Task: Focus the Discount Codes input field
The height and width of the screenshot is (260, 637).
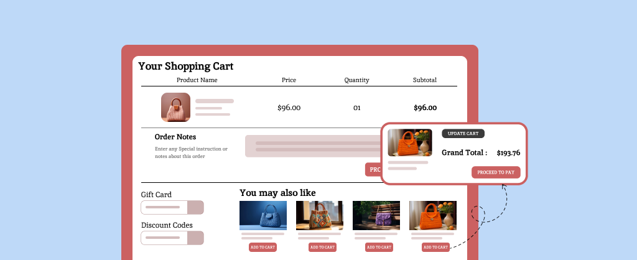Action: click(x=164, y=238)
